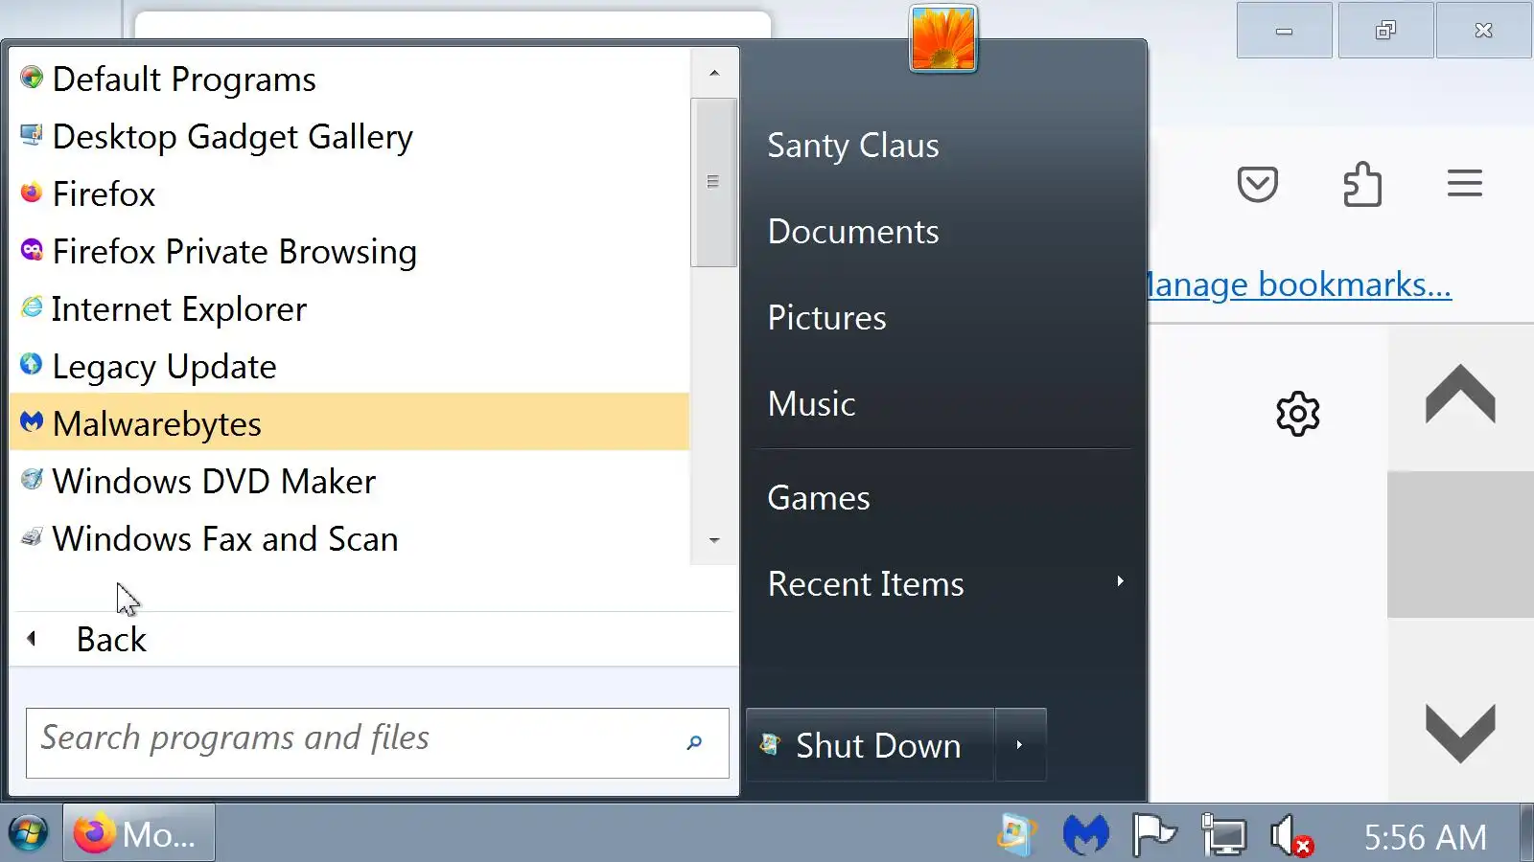Click the Start orb on taskbar
Image resolution: width=1534 pixels, height=862 pixels.
[x=28, y=833]
